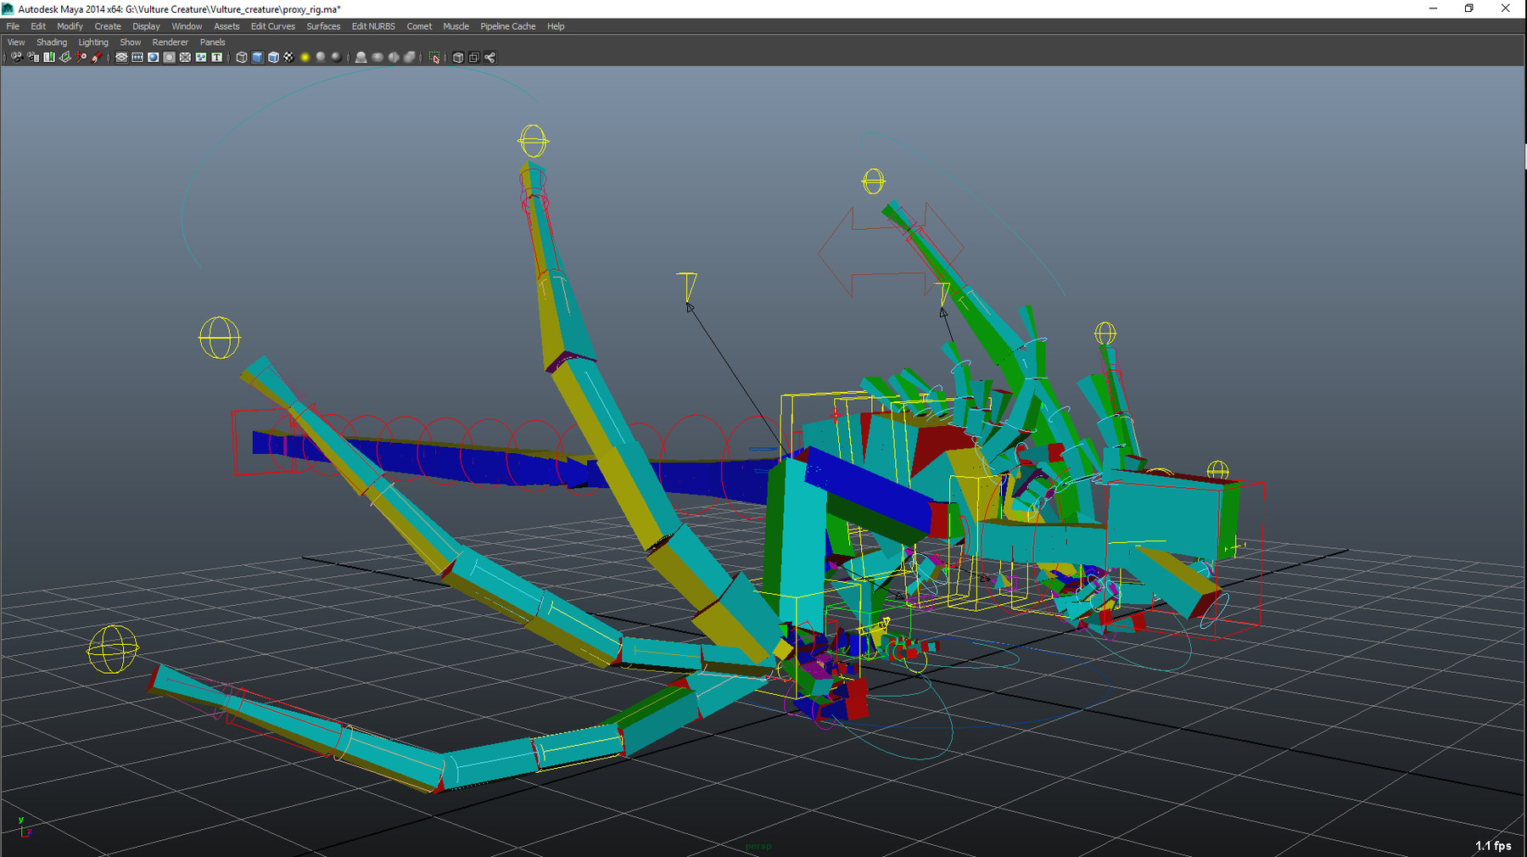Open the Edit Curves menu

pos(272,26)
